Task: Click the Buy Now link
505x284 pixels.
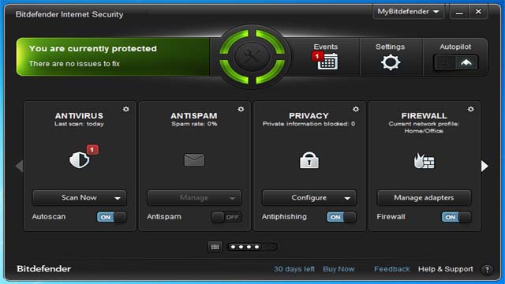Action: [339, 269]
